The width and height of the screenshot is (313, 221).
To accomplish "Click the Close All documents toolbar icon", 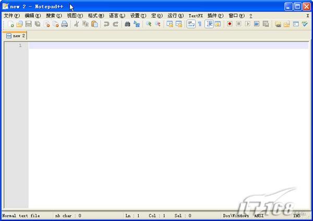I will click(56, 24).
